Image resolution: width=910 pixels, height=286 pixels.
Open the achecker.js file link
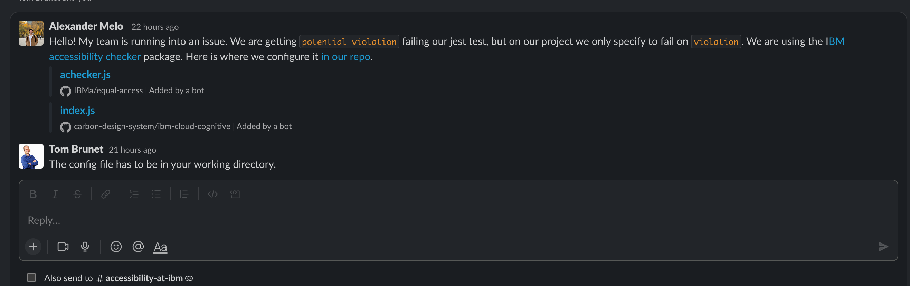(85, 75)
